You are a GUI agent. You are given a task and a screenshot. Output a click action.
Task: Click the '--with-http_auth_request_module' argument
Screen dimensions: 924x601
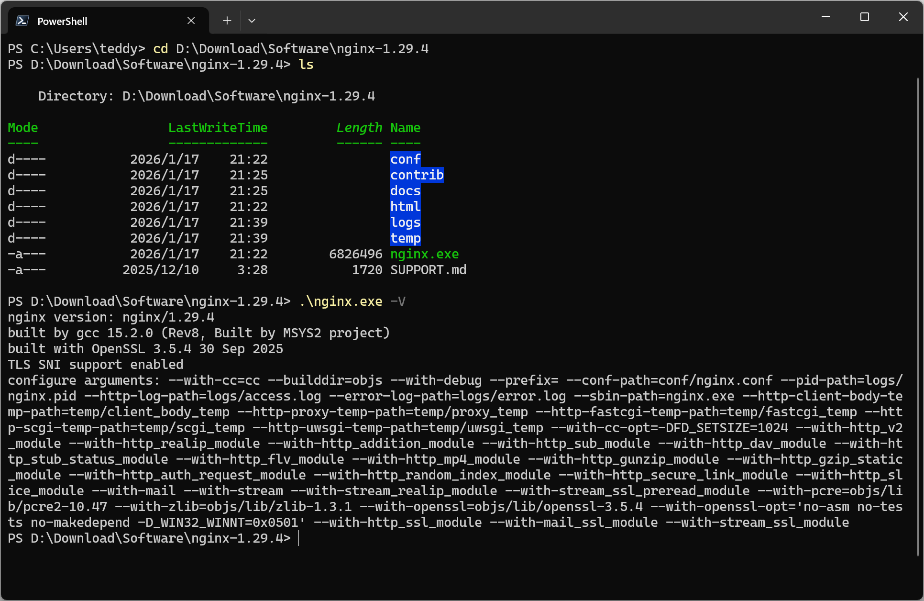[187, 475]
